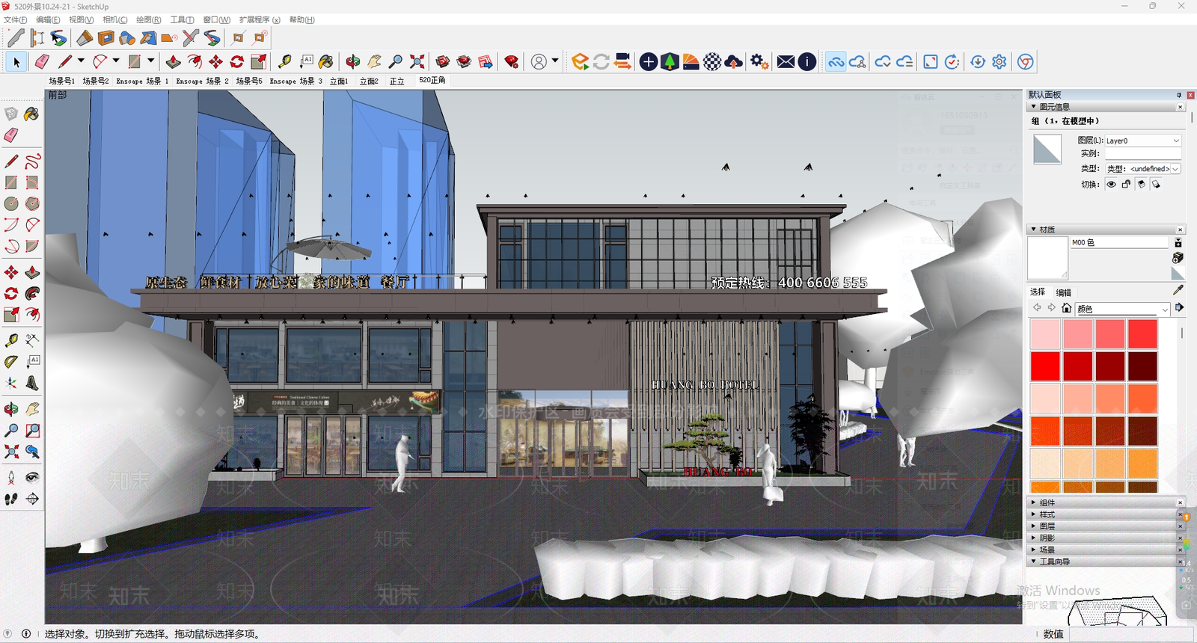The image size is (1197, 643).
Task: Click Zoom Extents in the top toolbar
Action: point(417,62)
